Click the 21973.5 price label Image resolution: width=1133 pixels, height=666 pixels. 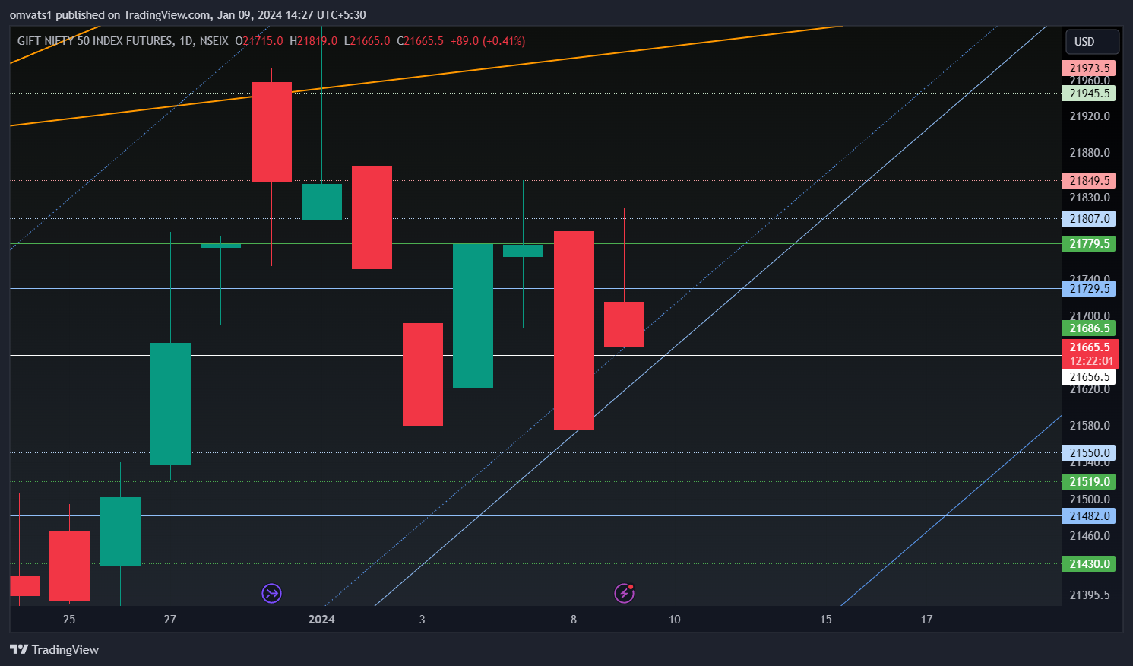(1089, 68)
